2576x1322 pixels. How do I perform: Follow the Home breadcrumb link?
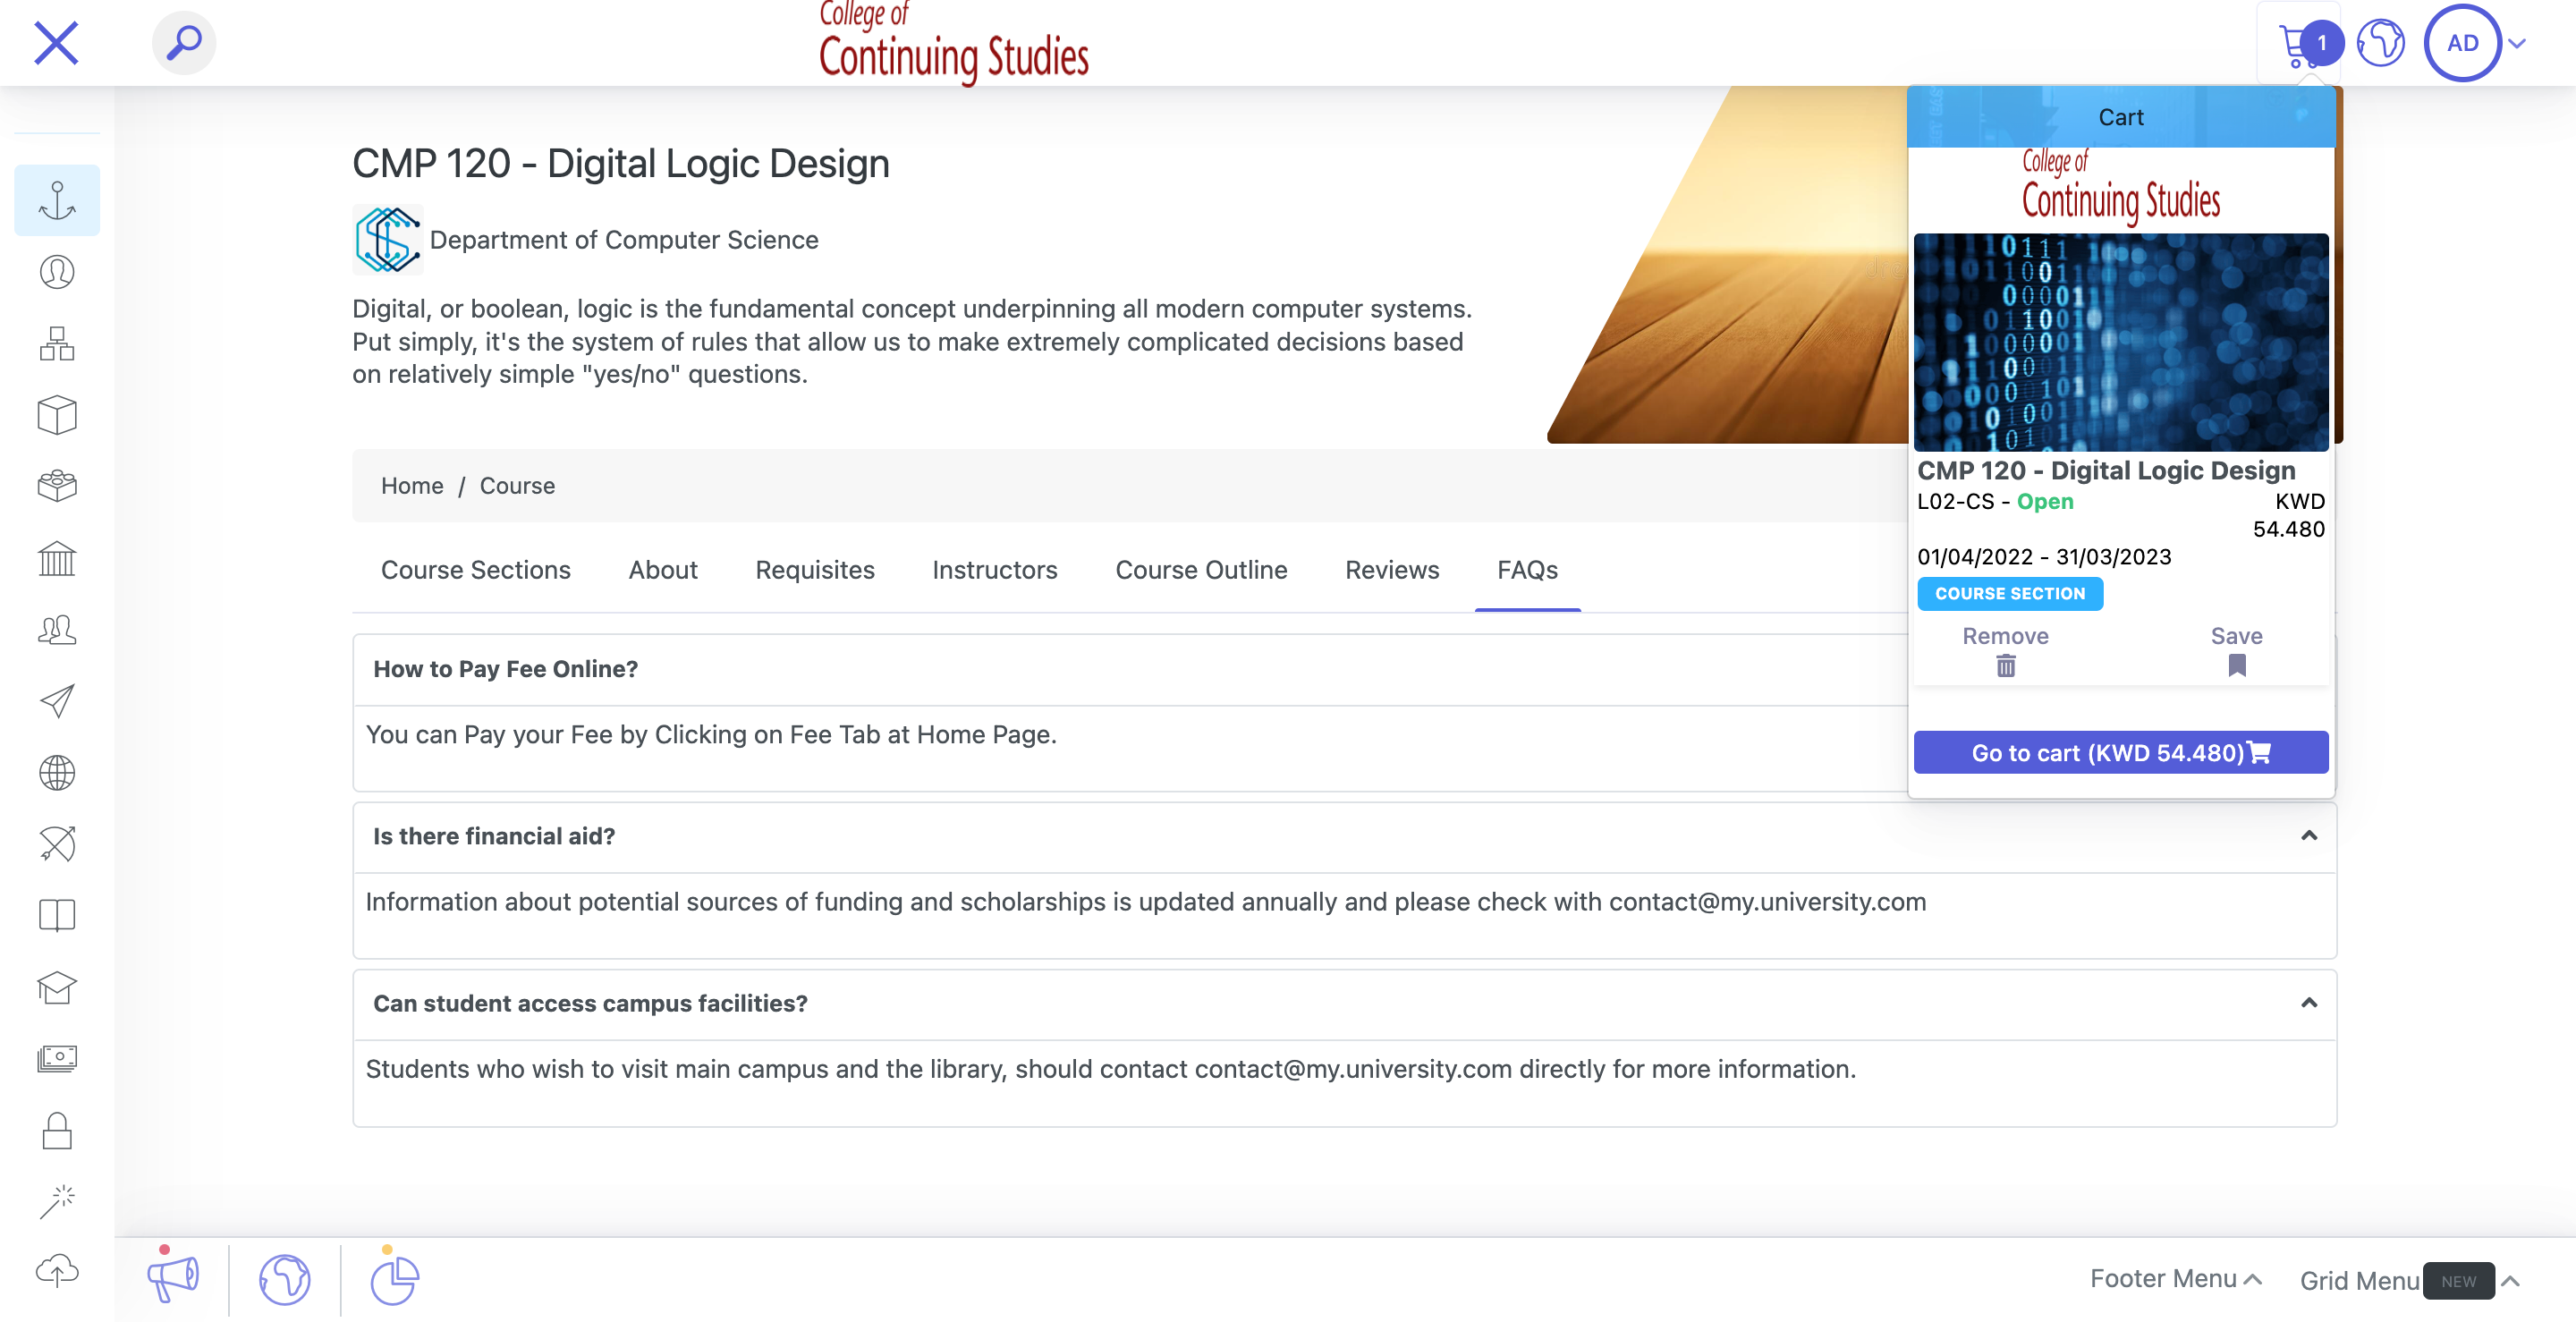(x=411, y=485)
